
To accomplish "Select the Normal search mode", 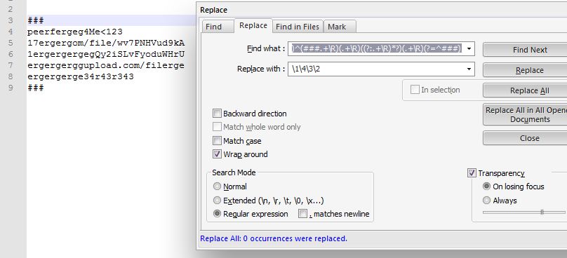I will (217, 186).
